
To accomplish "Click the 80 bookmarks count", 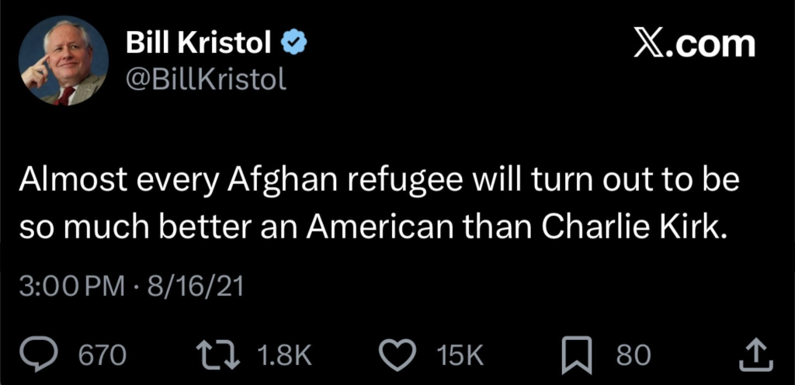I will (x=633, y=355).
